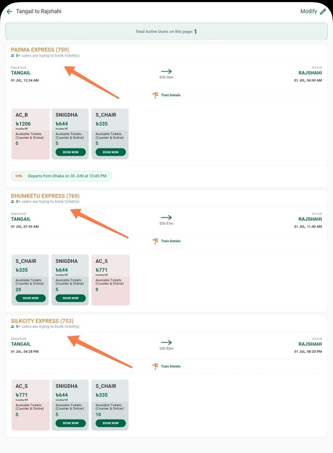
Task: Book S_CHAIR seat on Silkcity Express
Action: tap(110, 423)
